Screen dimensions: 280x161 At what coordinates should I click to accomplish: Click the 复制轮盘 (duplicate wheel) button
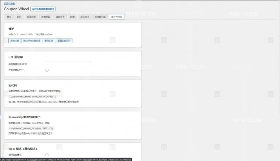tap(15, 41)
